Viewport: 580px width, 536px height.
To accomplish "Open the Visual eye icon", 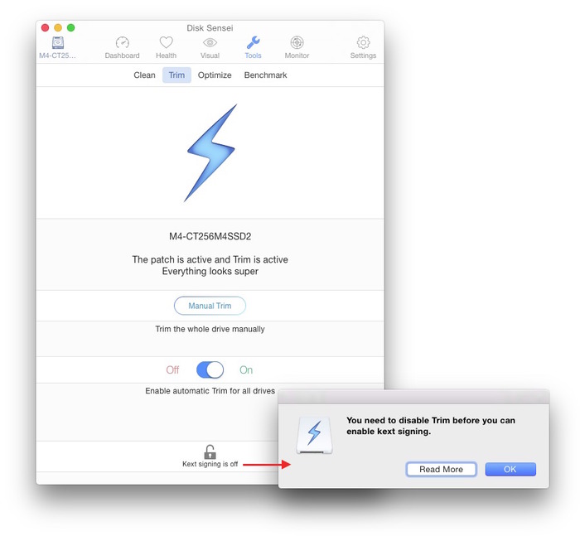I will click(x=210, y=43).
